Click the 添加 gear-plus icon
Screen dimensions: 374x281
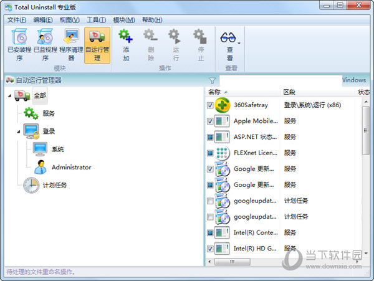pyautogui.click(x=126, y=36)
